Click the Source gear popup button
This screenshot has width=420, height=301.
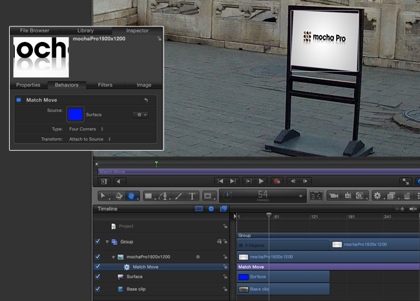pos(140,115)
